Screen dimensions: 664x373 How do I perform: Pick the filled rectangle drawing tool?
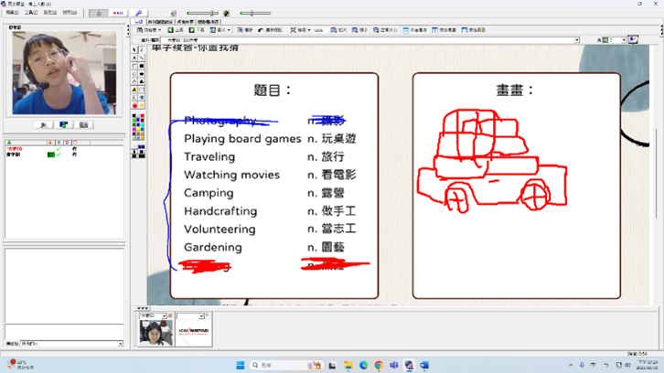pyautogui.click(x=141, y=67)
